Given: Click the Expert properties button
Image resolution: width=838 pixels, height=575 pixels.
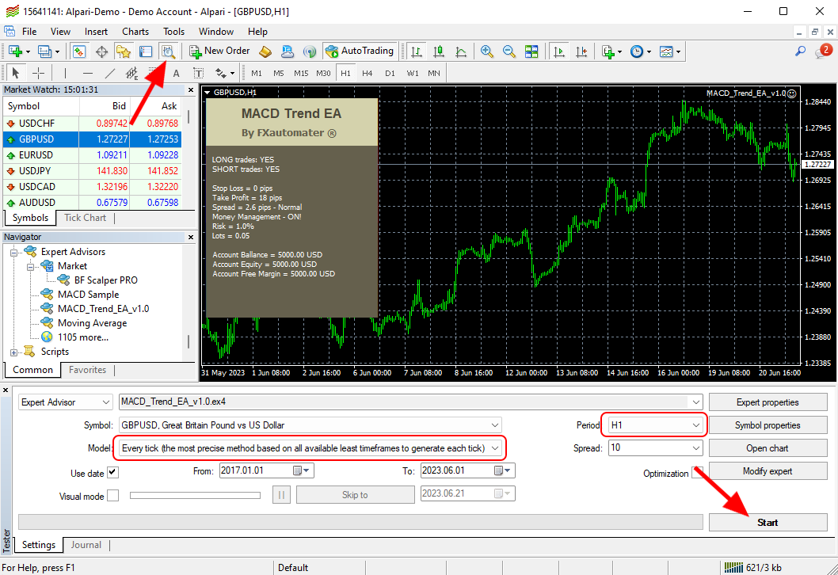Looking at the screenshot, I should tap(768, 402).
